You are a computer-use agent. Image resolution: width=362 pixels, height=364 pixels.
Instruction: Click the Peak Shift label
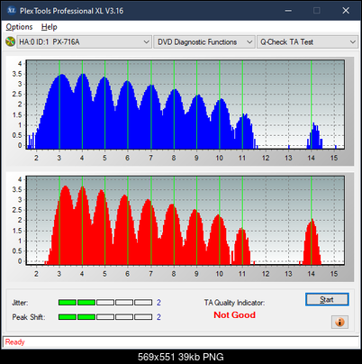coord(29,317)
